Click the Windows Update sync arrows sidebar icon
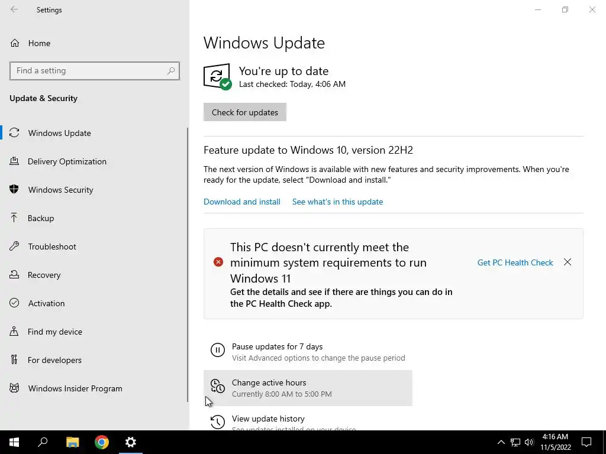606x454 pixels. (14, 133)
